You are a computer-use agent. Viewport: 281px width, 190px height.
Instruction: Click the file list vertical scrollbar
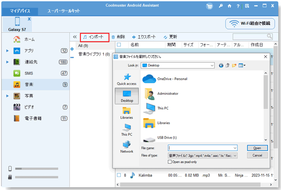[x=266, y=92]
